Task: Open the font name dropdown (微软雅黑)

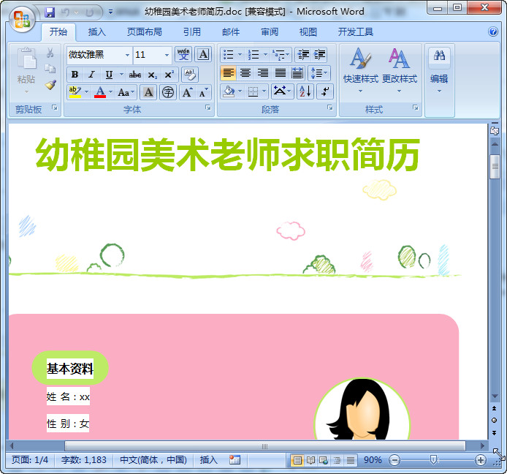Action: coord(127,55)
